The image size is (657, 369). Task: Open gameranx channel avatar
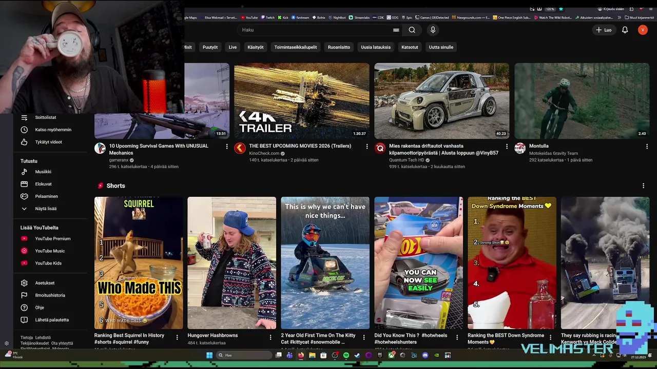click(100, 148)
